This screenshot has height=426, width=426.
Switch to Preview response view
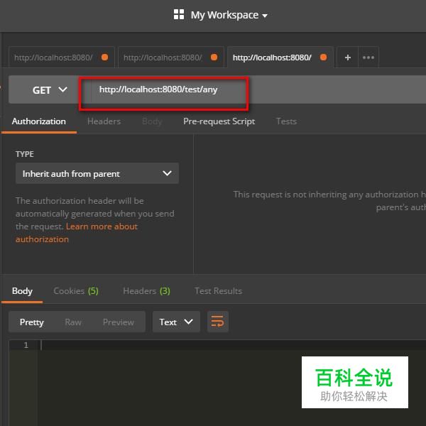pos(118,322)
